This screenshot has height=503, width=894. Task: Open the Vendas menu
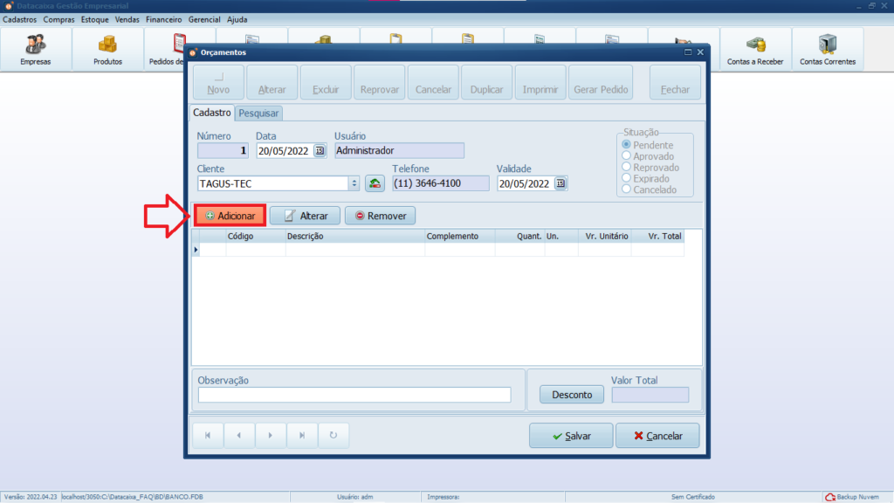click(x=127, y=18)
